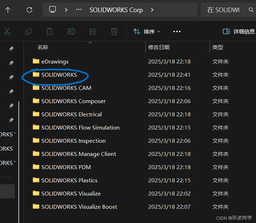Click the SOLIDWORKS Electrical folder icon
This screenshot has width=256, height=223.
(36, 114)
